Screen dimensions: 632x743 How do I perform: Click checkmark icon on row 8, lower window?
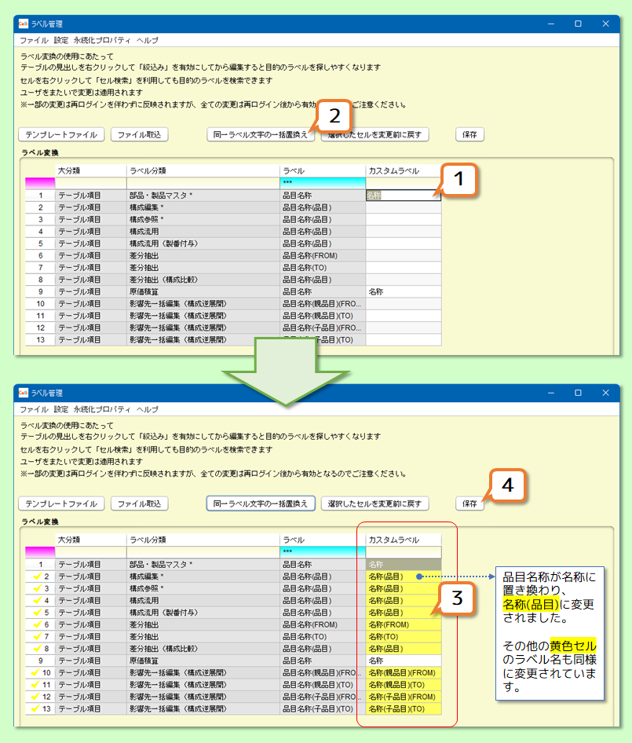(37, 649)
